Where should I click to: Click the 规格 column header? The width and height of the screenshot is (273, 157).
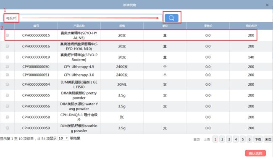pos(122,26)
